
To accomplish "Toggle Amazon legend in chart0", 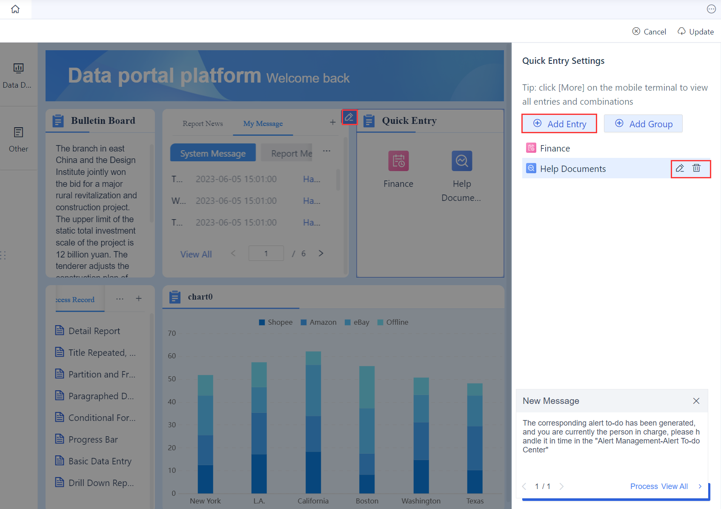I will pyautogui.click(x=318, y=322).
